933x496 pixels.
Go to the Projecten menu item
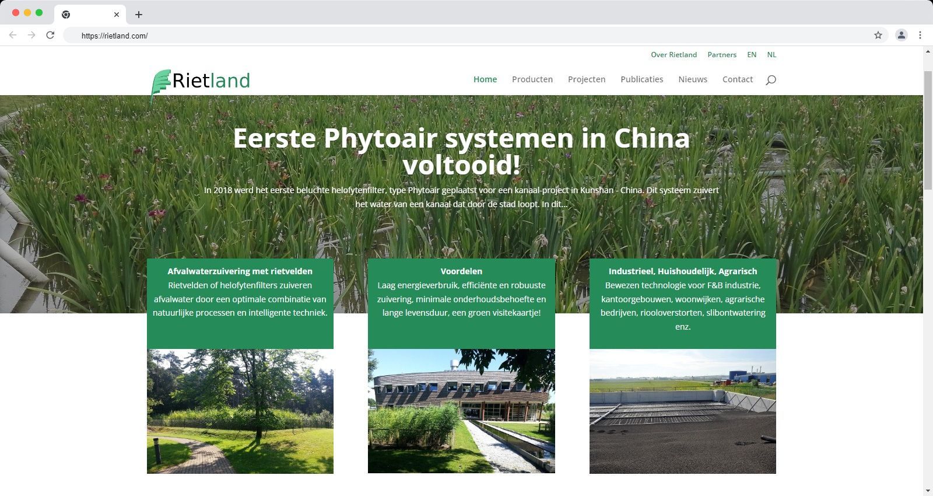click(x=587, y=79)
